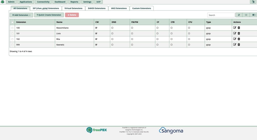Switch to All Extensions tab
The width and height of the screenshot is (257, 140).
click(x=20, y=8)
